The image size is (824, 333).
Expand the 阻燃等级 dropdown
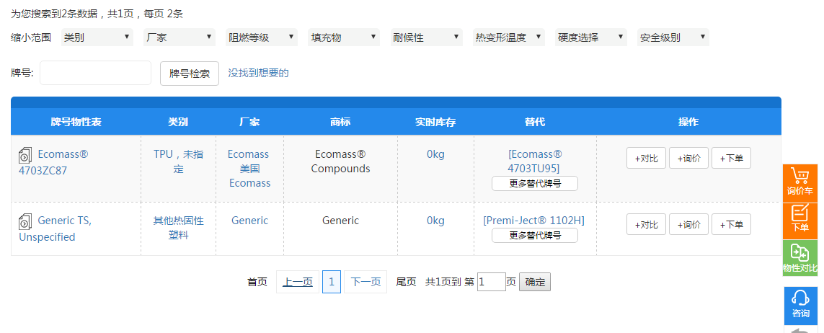261,37
